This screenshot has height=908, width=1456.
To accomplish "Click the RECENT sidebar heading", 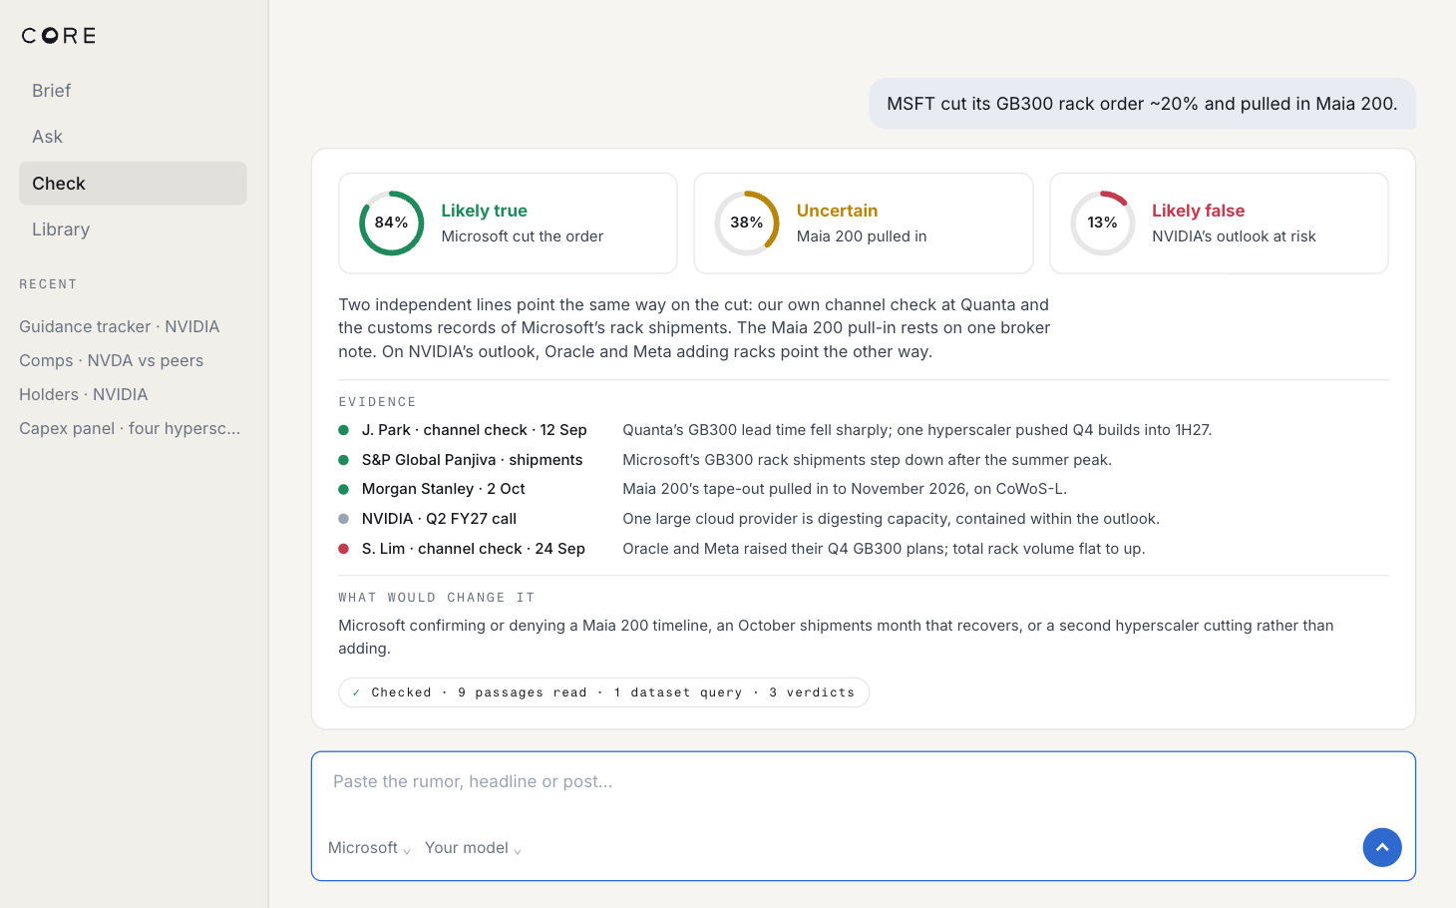I will click(48, 284).
